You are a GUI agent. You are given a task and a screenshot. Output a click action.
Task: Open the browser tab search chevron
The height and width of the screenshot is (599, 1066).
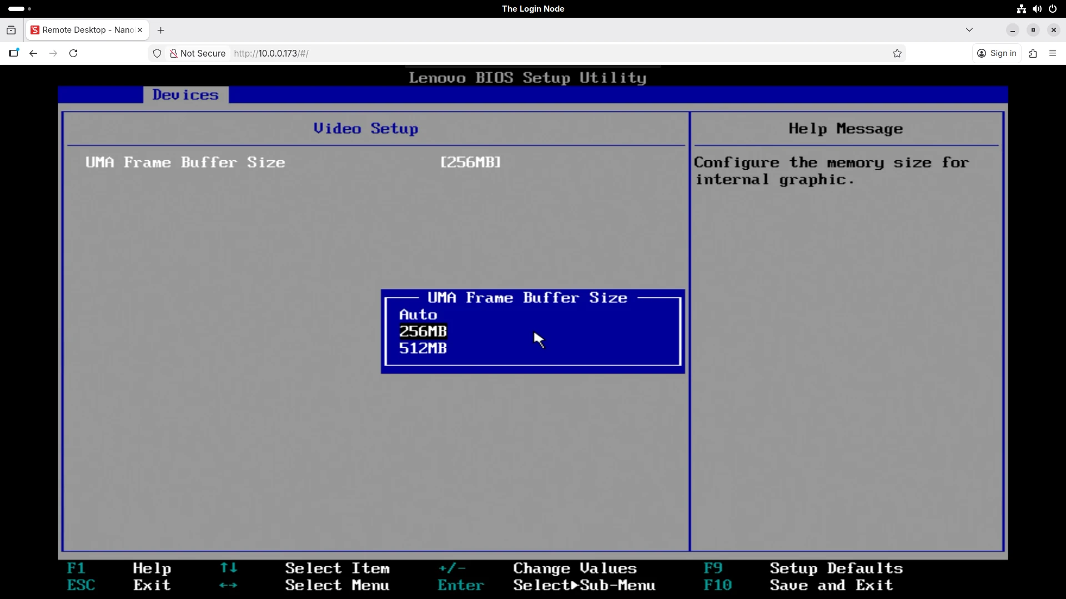(x=969, y=29)
